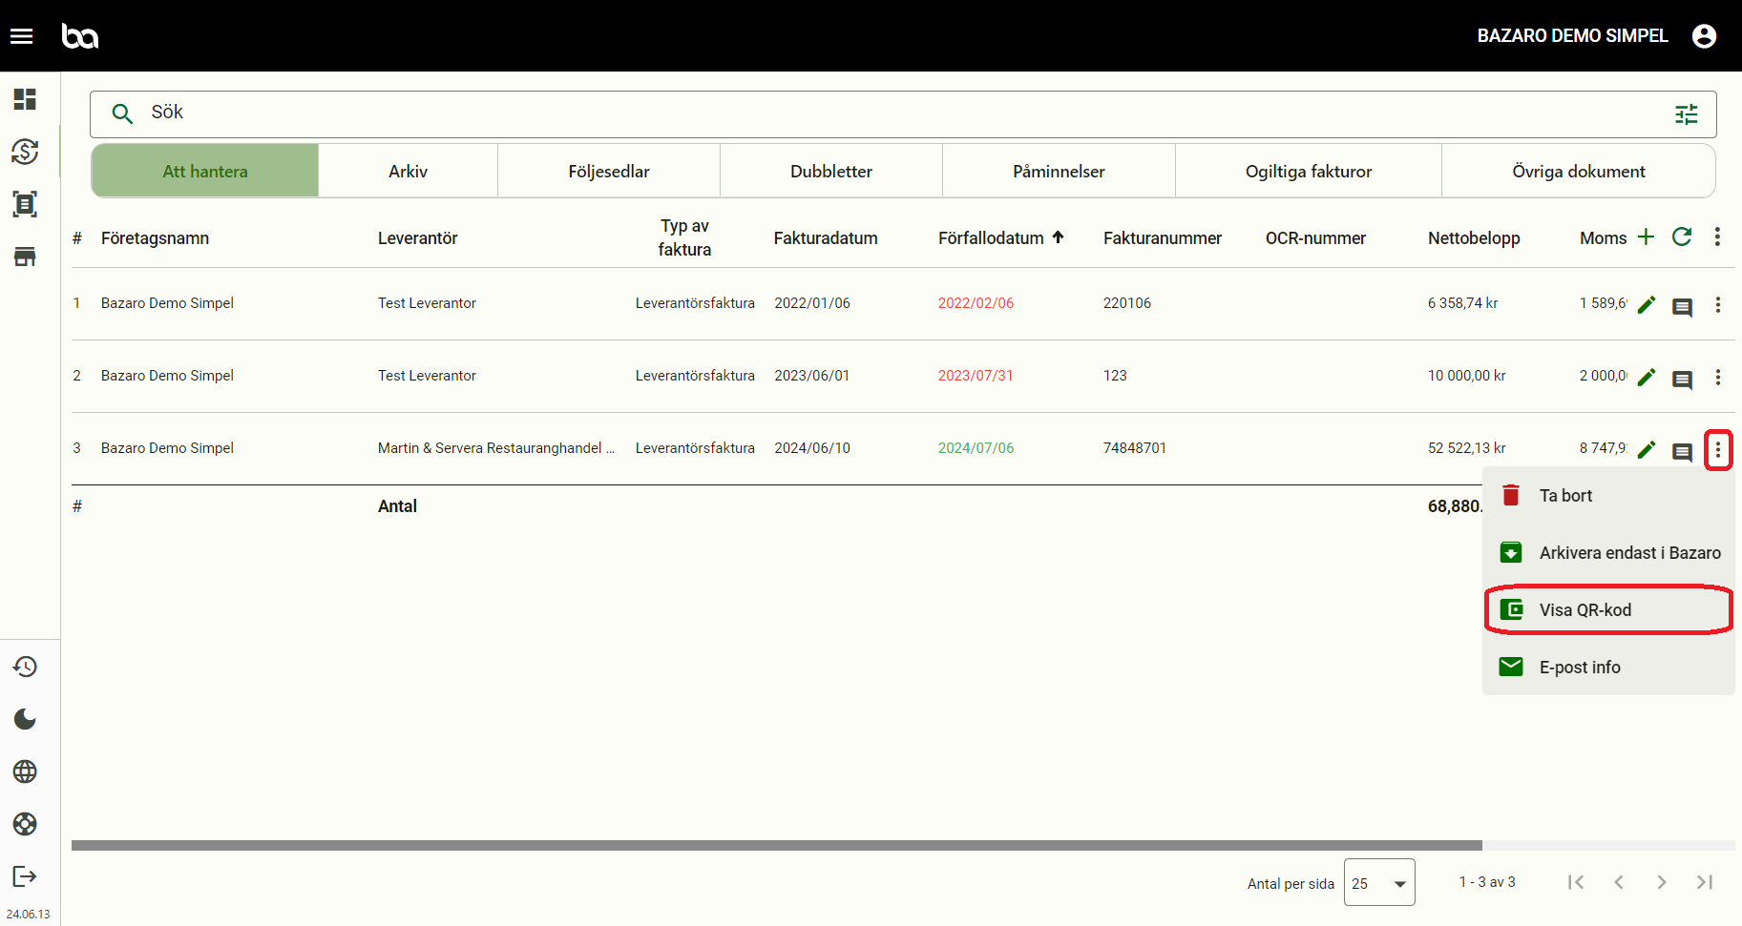
Task: Edit invoice 220106 with pencil icon
Action: pyautogui.click(x=1647, y=305)
